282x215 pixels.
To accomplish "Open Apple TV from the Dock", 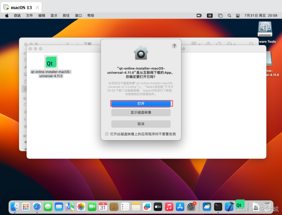I will click(x=158, y=207).
